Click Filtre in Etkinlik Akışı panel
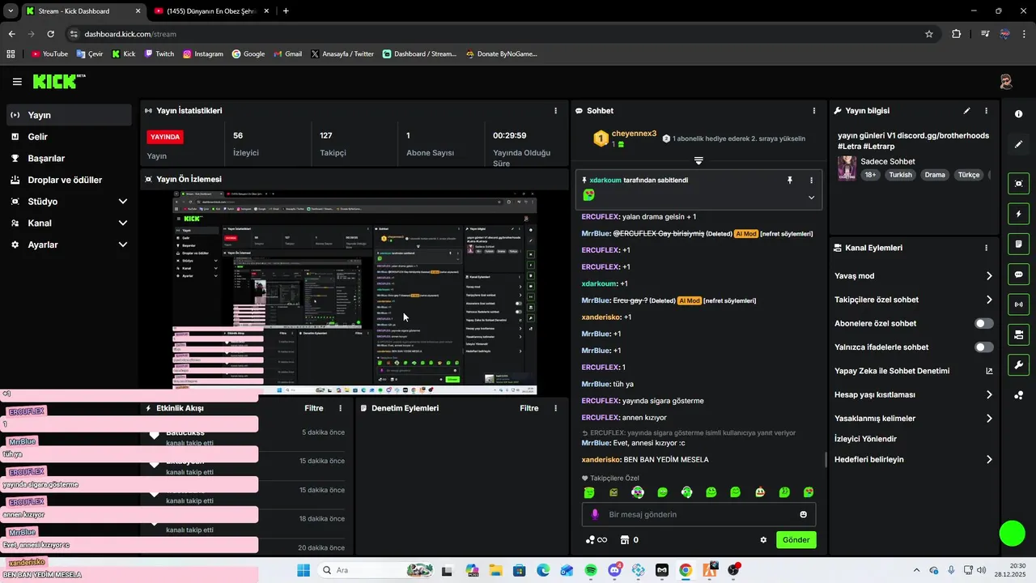Screen dimensions: 1036x583 point(314,408)
